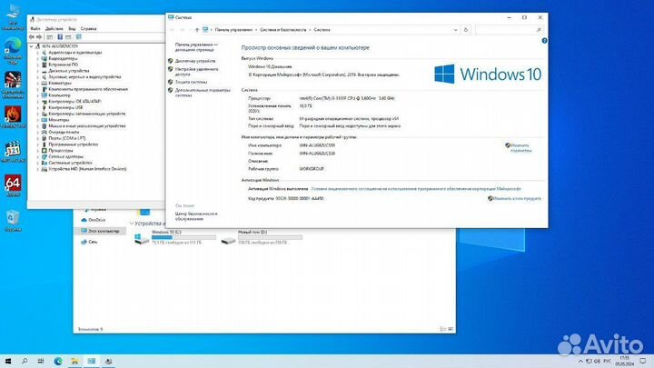The image size is (654, 368).
Task: Click scan for hardware changes monitor icon
Action: pos(79,37)
